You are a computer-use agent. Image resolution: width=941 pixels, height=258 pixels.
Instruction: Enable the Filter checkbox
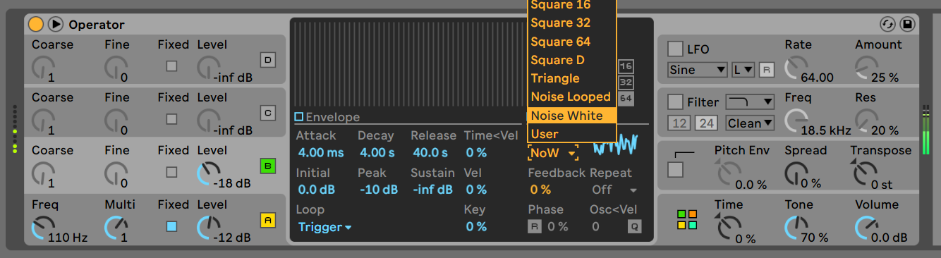(675, 102)
